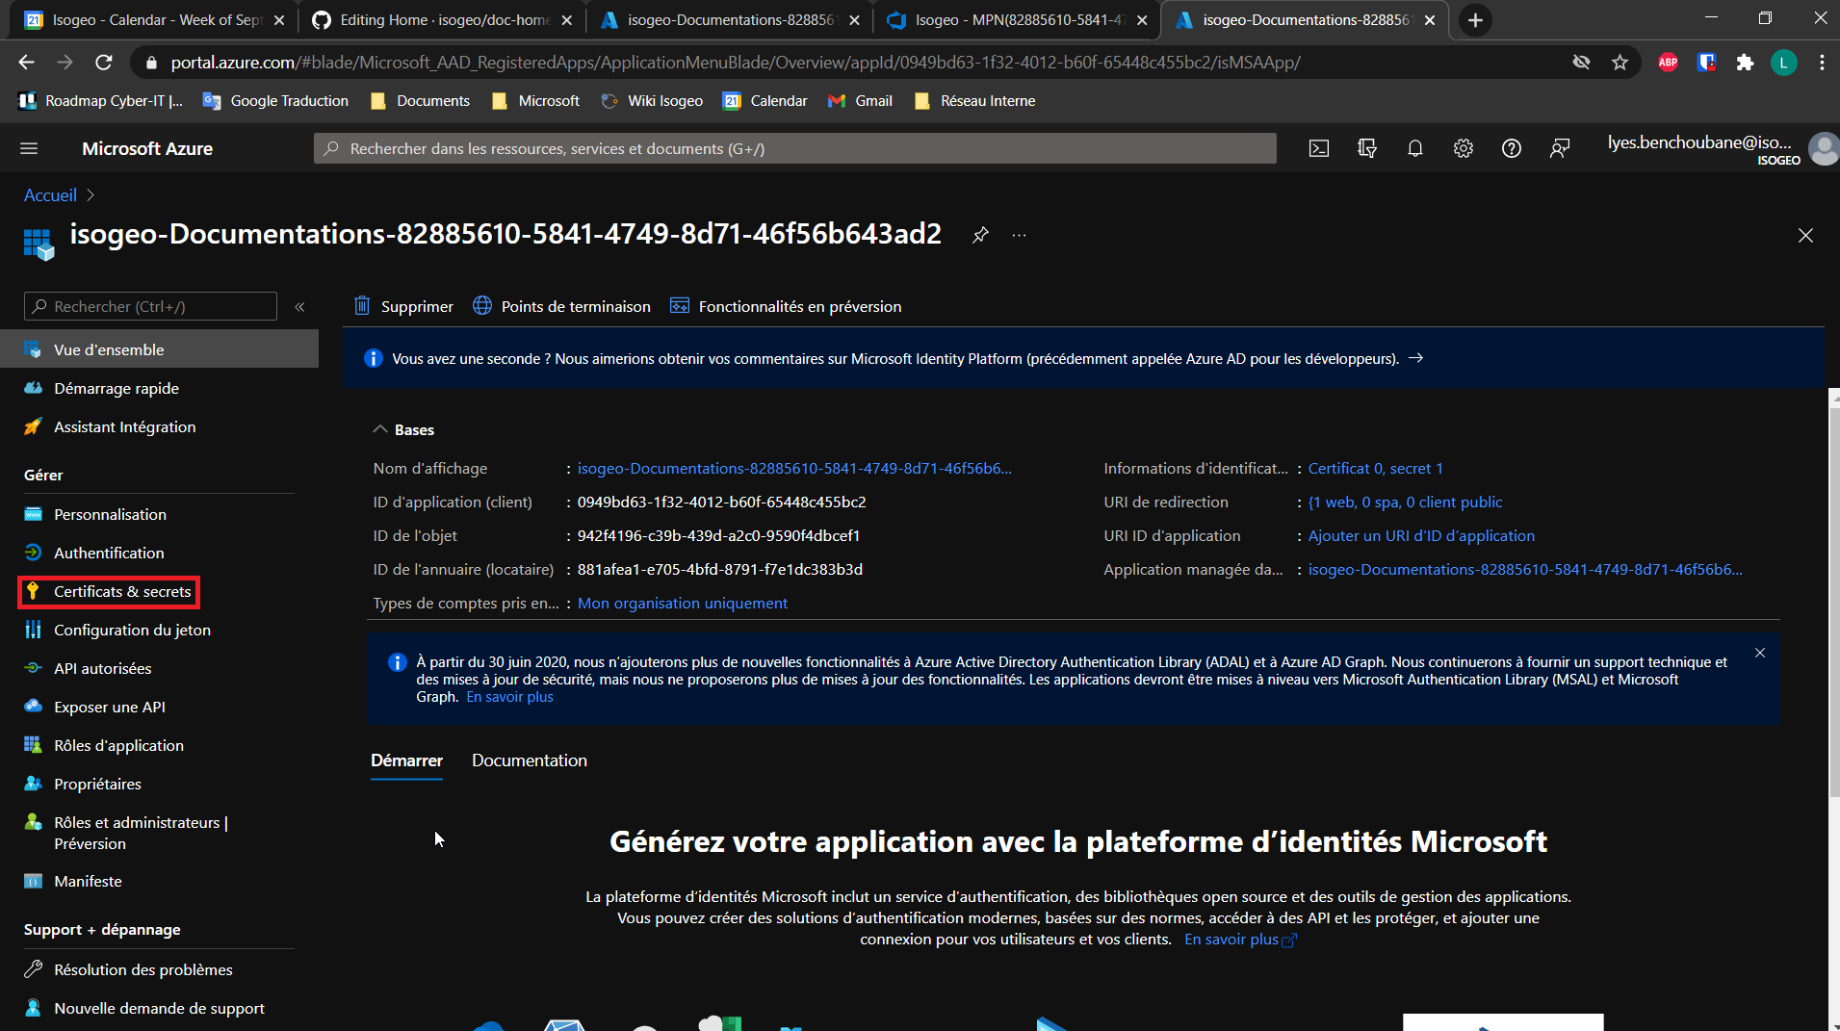The height and width of the screenshot is (1031, 1840).
Task: Switch to Isogeo MPN tab
Action: point(1018,20)
